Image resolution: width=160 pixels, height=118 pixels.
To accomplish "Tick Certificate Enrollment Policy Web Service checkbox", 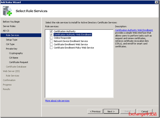I will (51, 48).
